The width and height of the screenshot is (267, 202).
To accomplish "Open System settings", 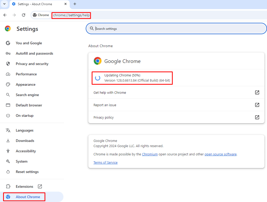I will point(21,161).
